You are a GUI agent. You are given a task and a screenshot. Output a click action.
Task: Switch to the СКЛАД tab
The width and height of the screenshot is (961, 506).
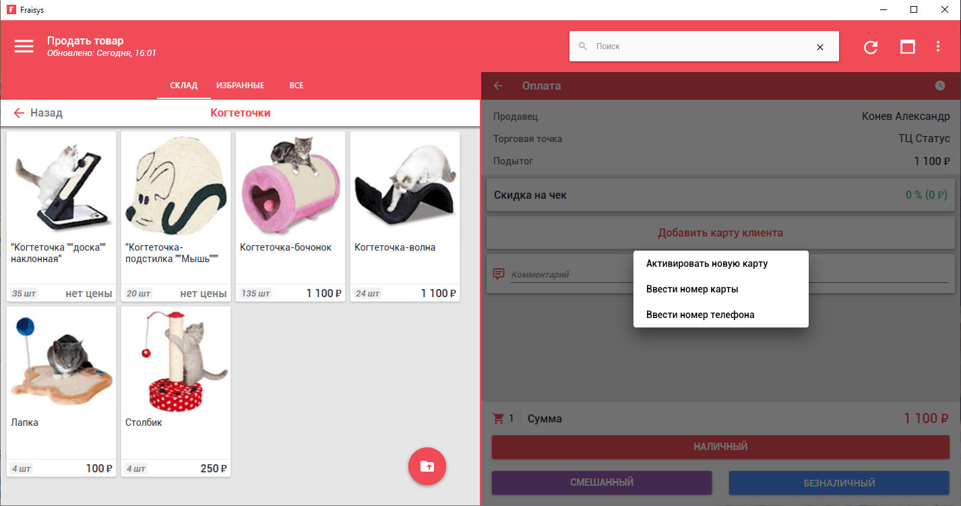(x=183, y=86)
